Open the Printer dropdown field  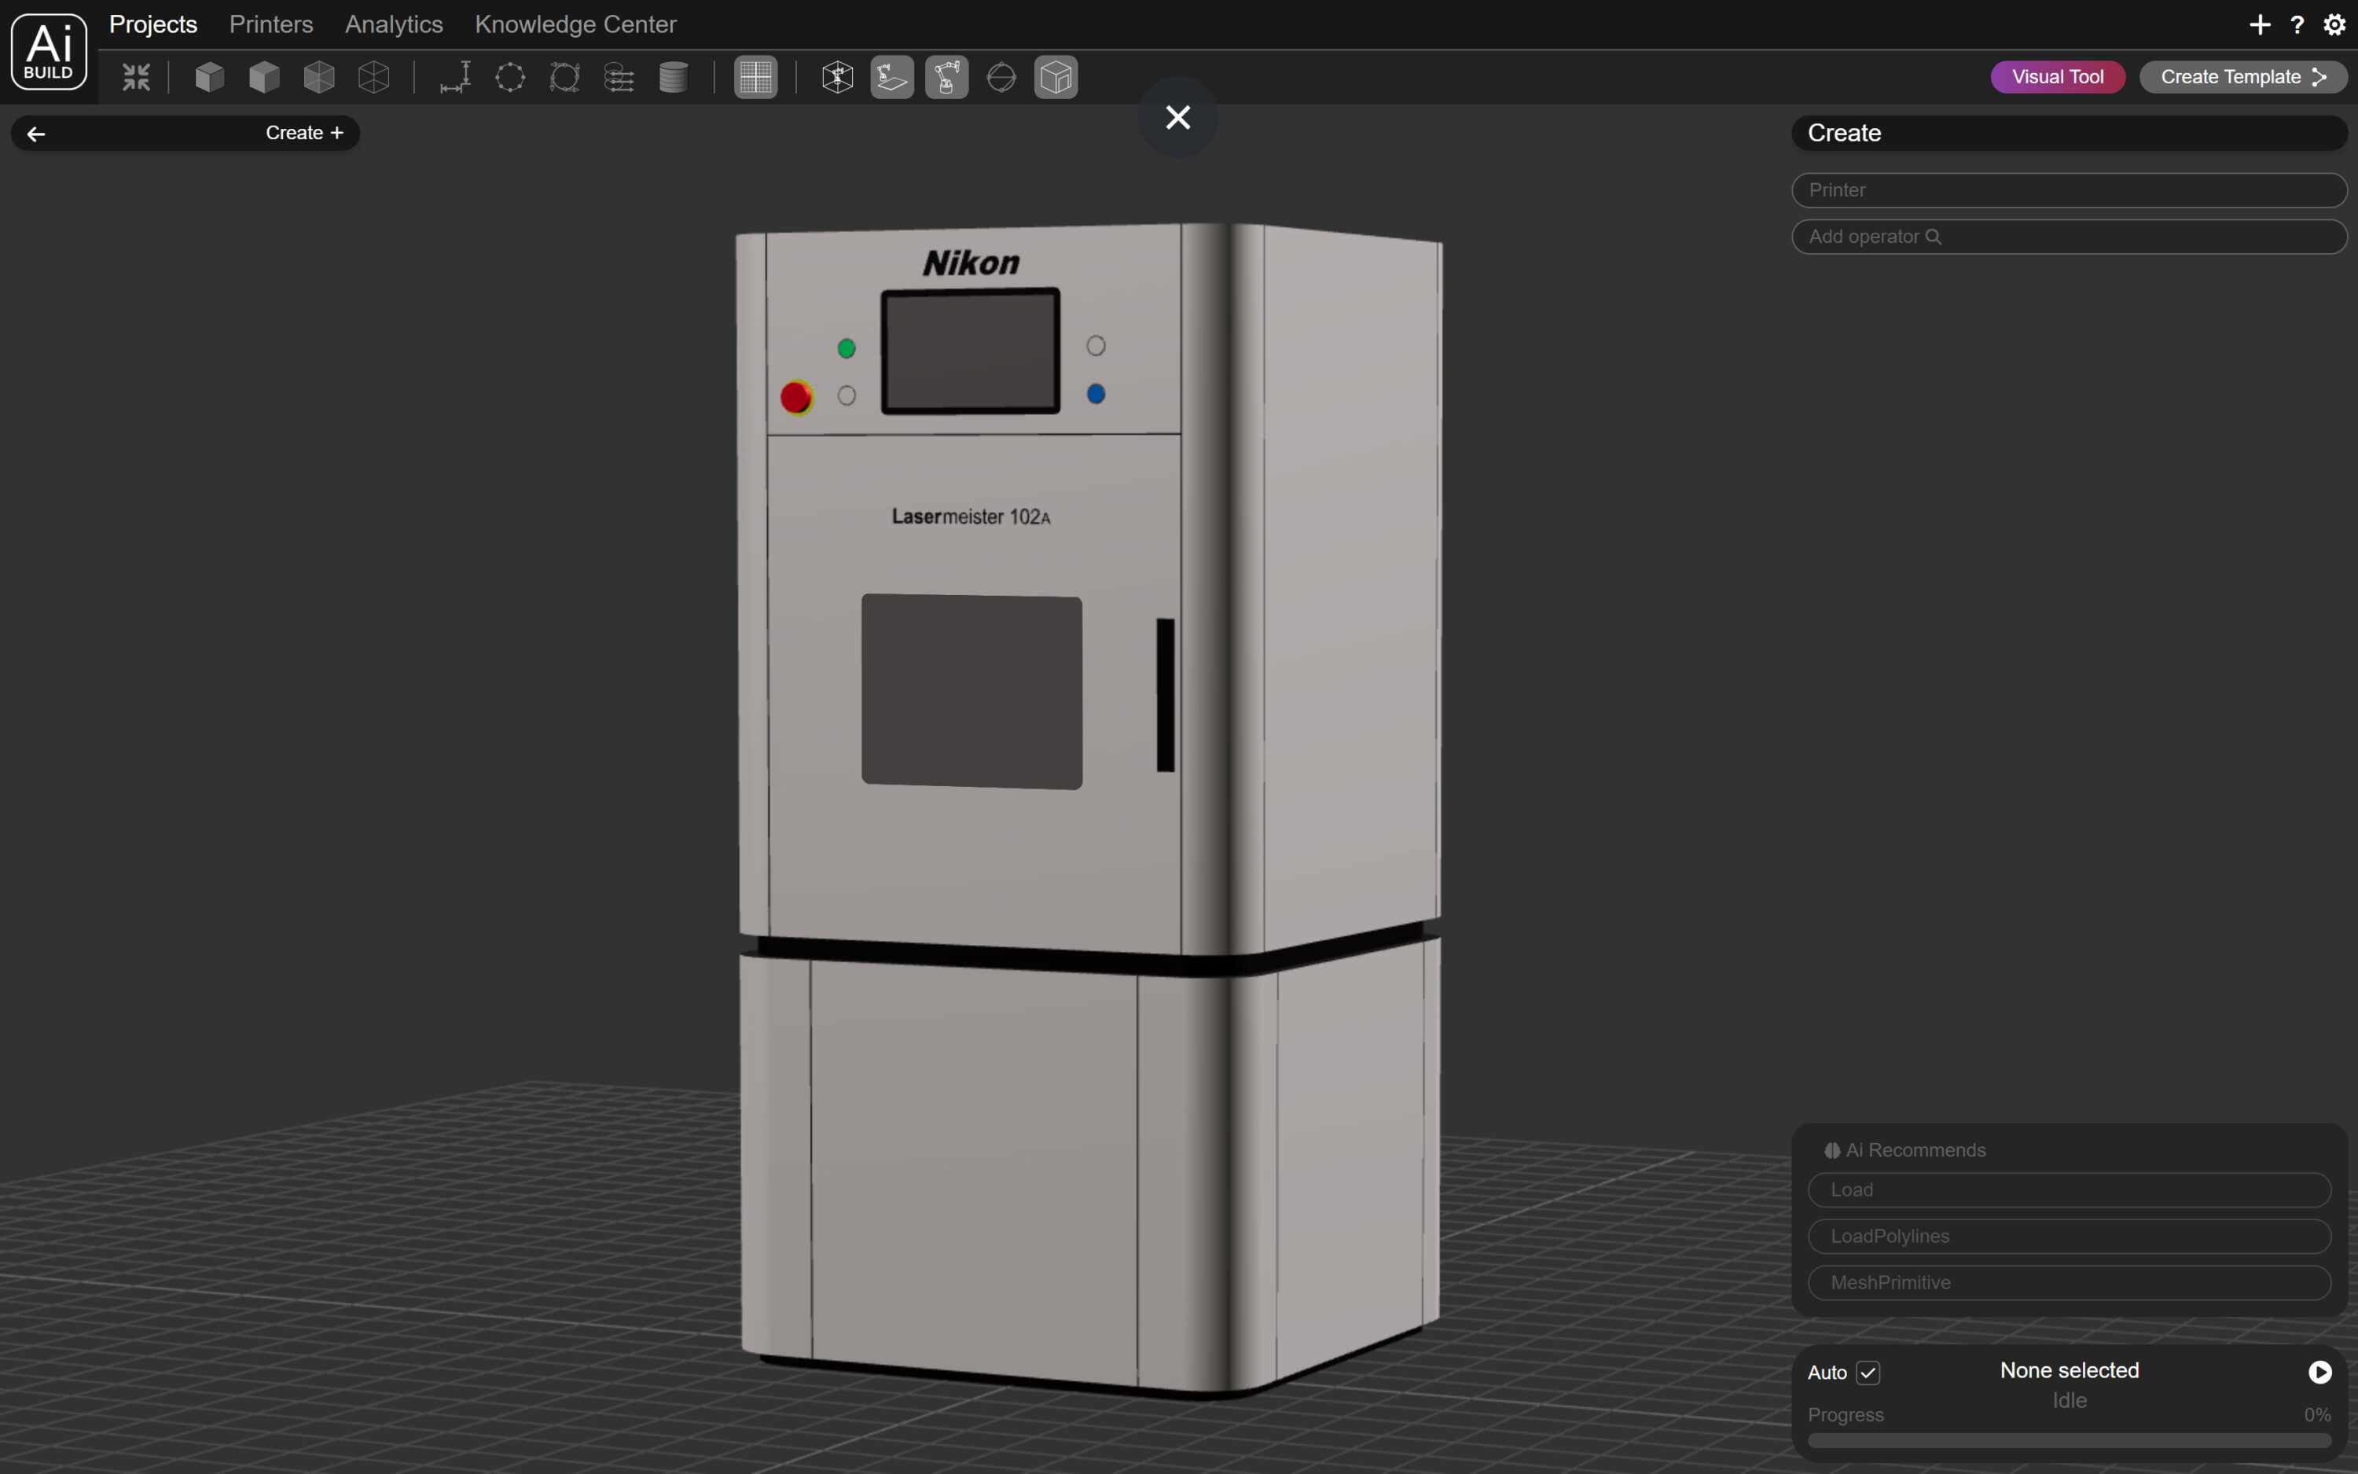(x=2068, y=190)
